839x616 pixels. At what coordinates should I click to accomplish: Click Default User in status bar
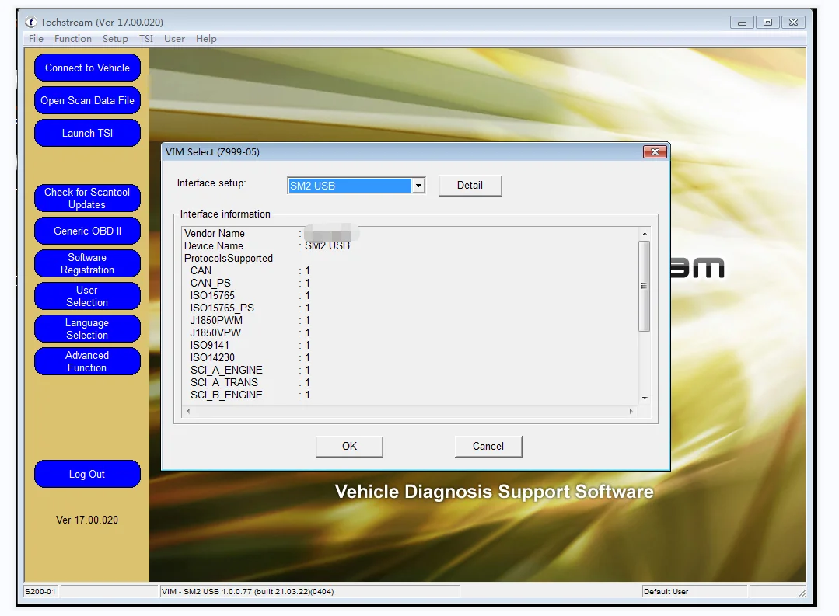pos(666,591)
